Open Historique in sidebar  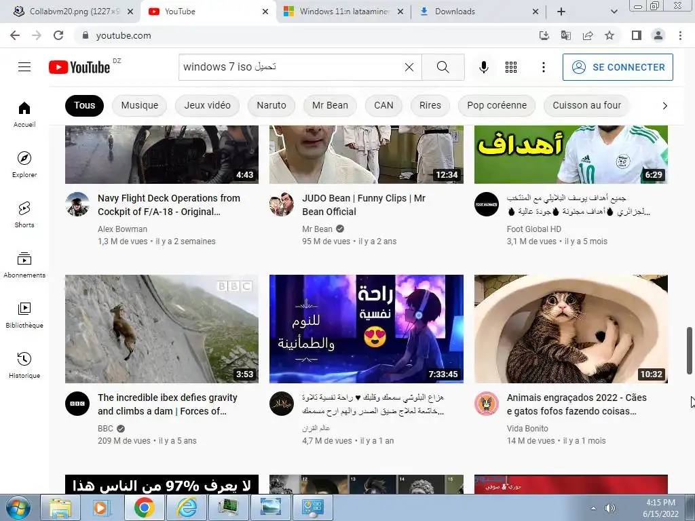click(x=24, y=366)
